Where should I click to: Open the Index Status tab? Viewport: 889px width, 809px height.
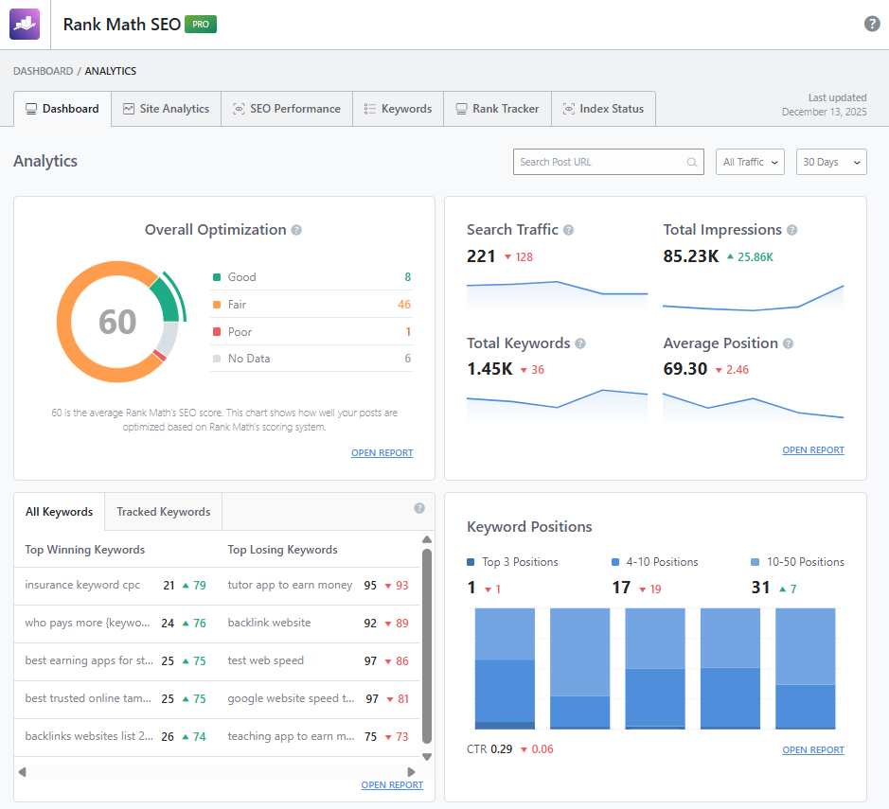pos(603,109)
